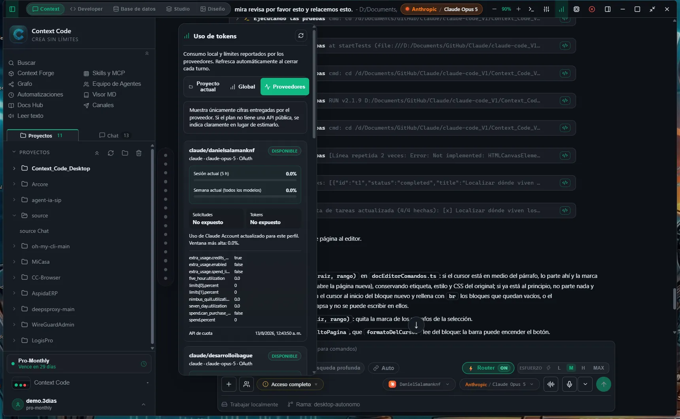Open Skills y MCP
This screenshot has width=680, height=419.
pyautogui.click(x=104, y=73)
